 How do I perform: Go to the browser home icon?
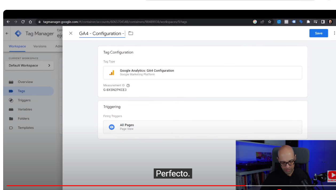pos(30,22)
